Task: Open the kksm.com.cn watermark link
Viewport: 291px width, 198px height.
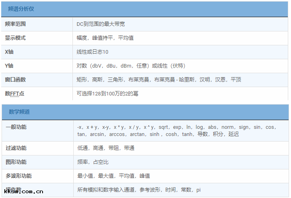Action: point(23,192)
